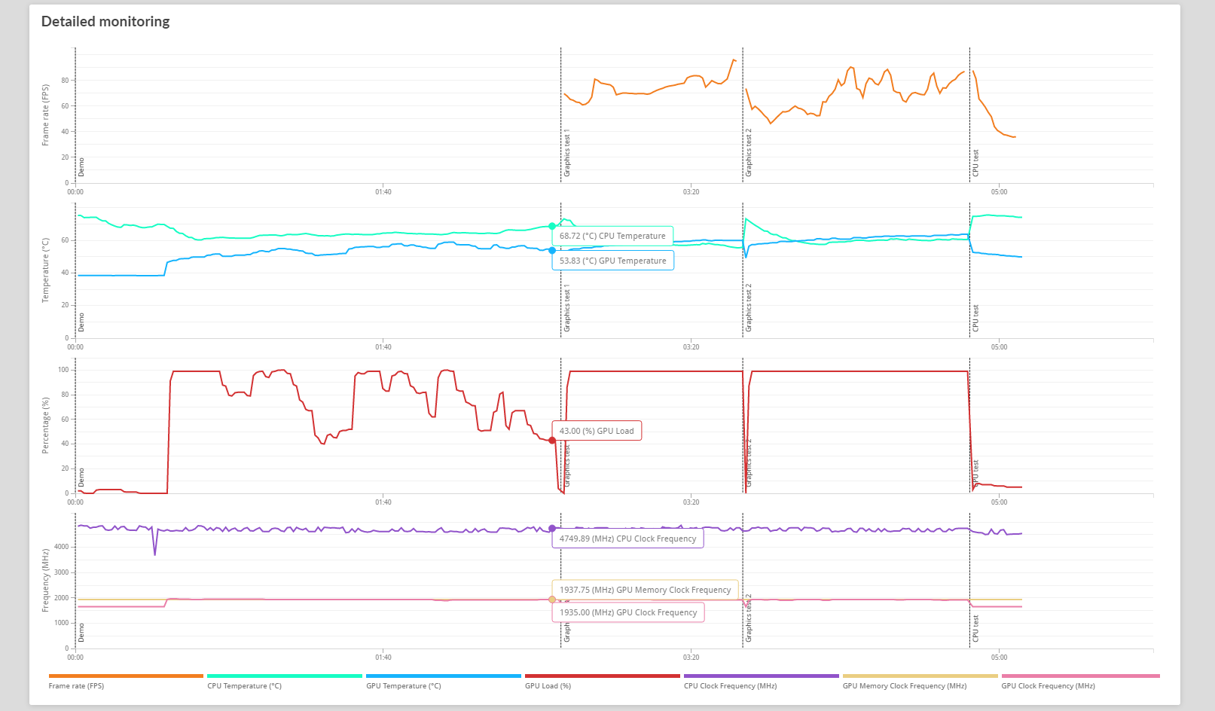Viewport: 1215px width, 711px height.
Task: Click CPU test marker in temperature chart
Action: pos(975,318)
